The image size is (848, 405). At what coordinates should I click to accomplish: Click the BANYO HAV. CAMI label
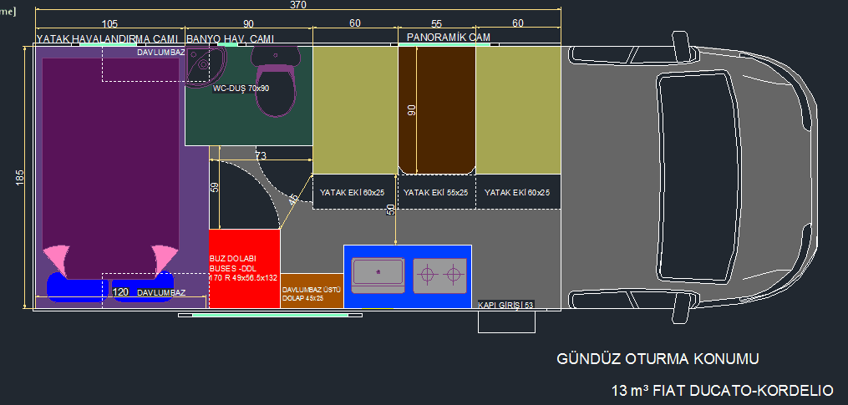[230, 38]
